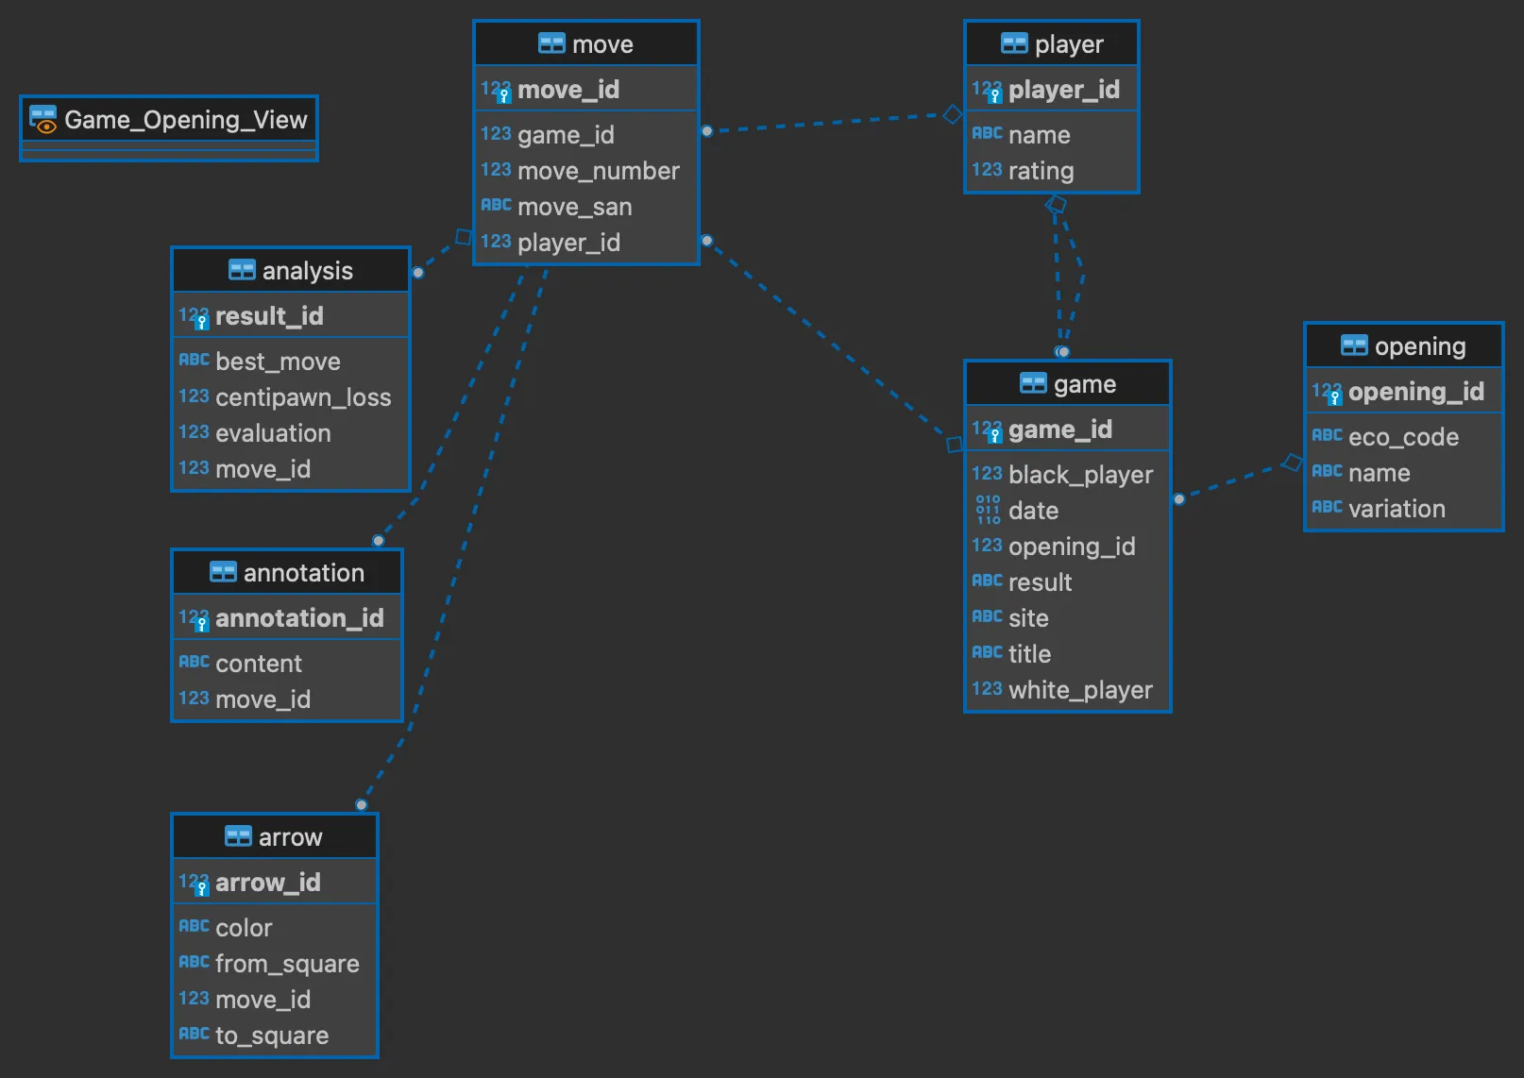1524x1078 pixels.
Task: Click the date type icon beside the date column
Action: click(987, 510)
